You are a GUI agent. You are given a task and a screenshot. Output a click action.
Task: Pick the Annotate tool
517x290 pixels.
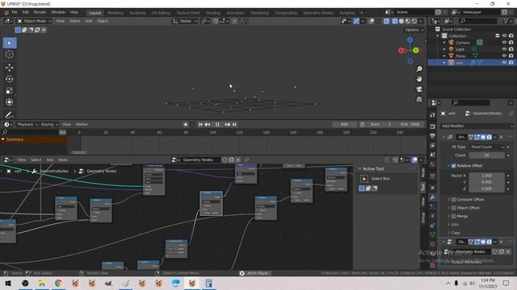coord(9,114)
